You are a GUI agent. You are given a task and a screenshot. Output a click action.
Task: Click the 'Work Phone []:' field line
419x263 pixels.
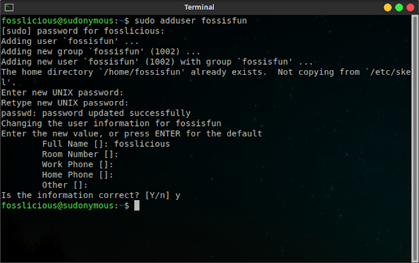click(77, 165)
